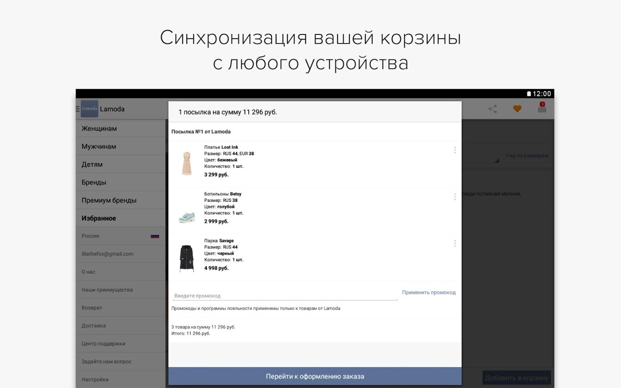Select Мужчинам category
This screenshot has height=388, width=621.
[121, 147]
